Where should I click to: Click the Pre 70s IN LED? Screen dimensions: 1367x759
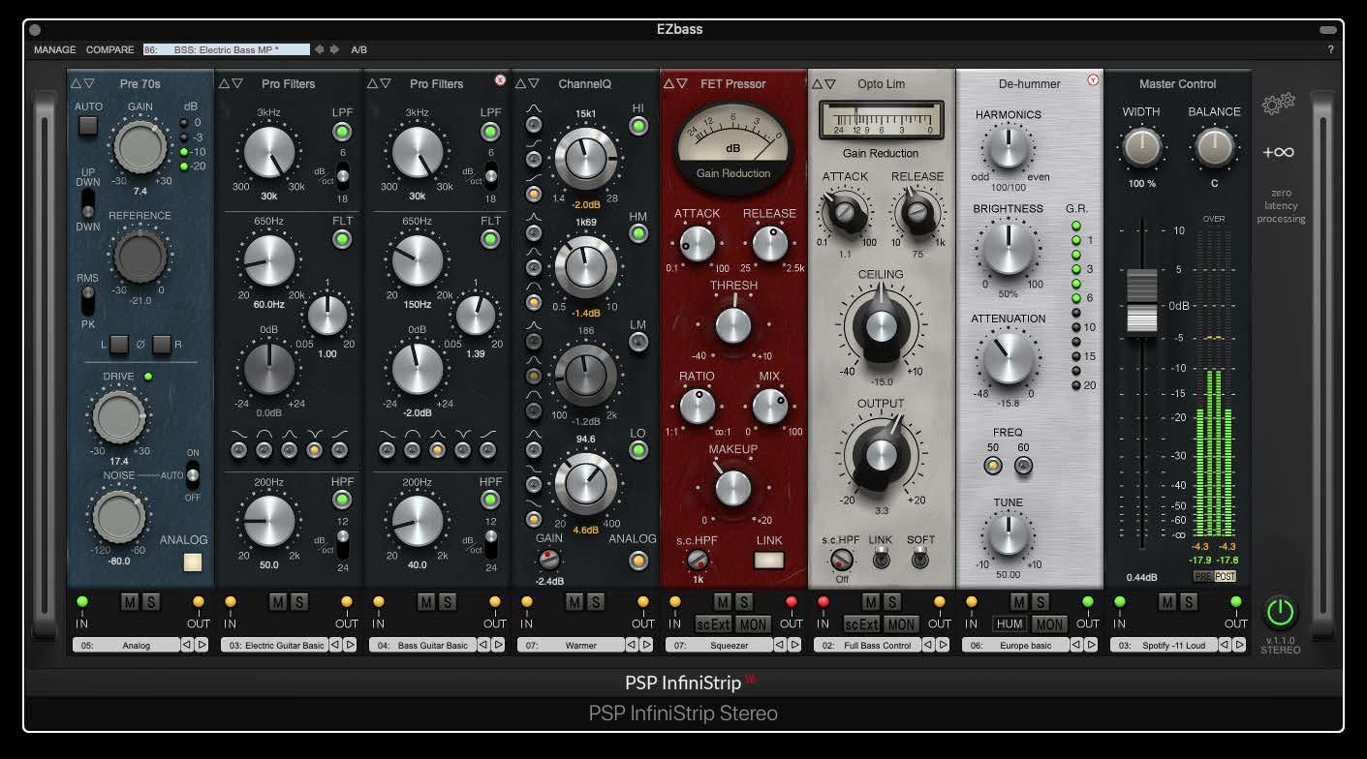[x=82, y=602]
